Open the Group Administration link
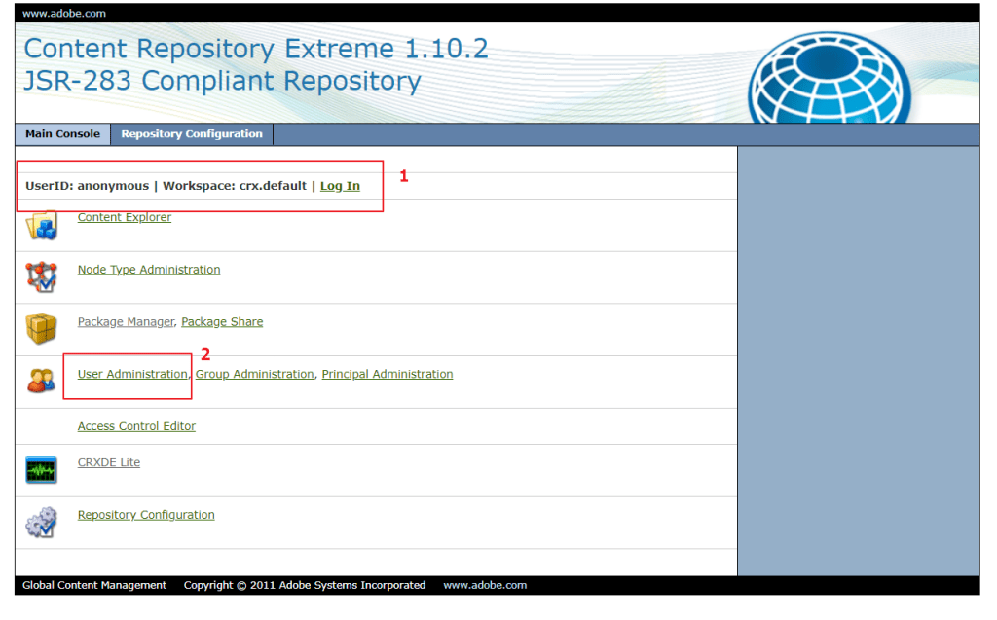 coord(255,374)
